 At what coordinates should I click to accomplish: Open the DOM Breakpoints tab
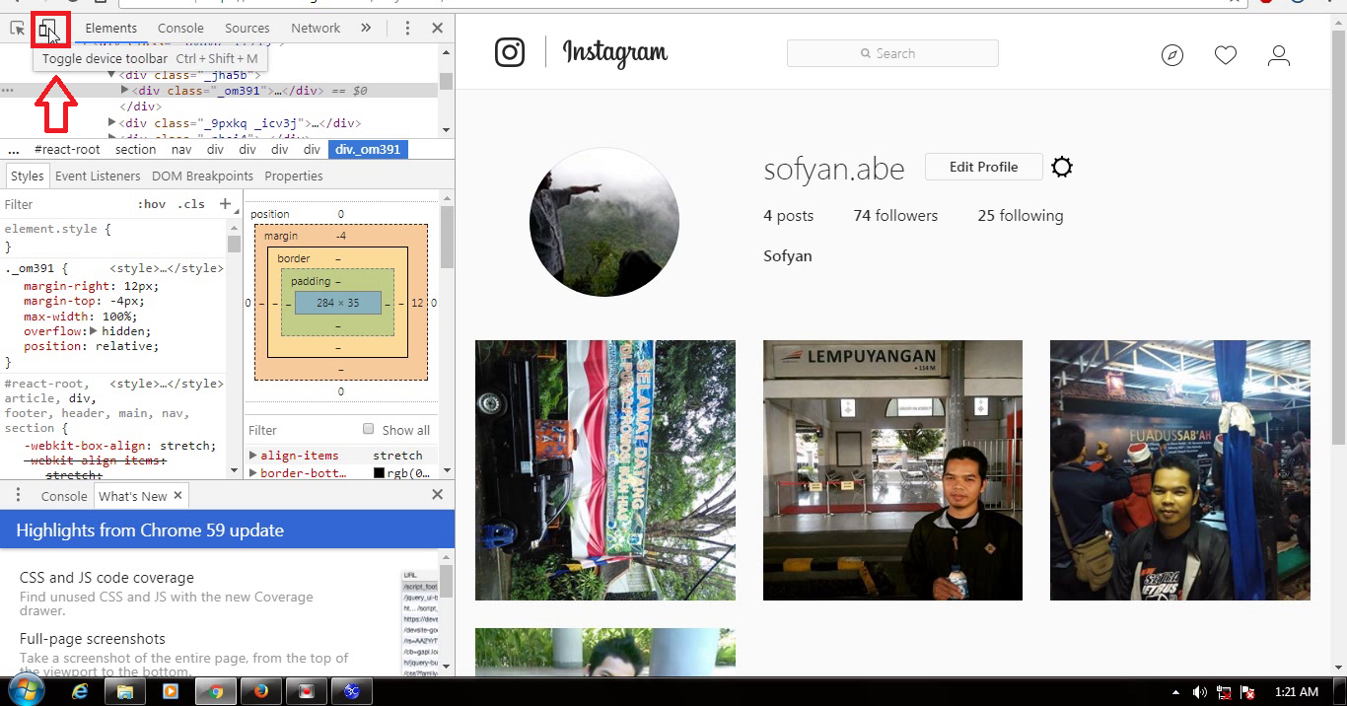tap(202, 176)
